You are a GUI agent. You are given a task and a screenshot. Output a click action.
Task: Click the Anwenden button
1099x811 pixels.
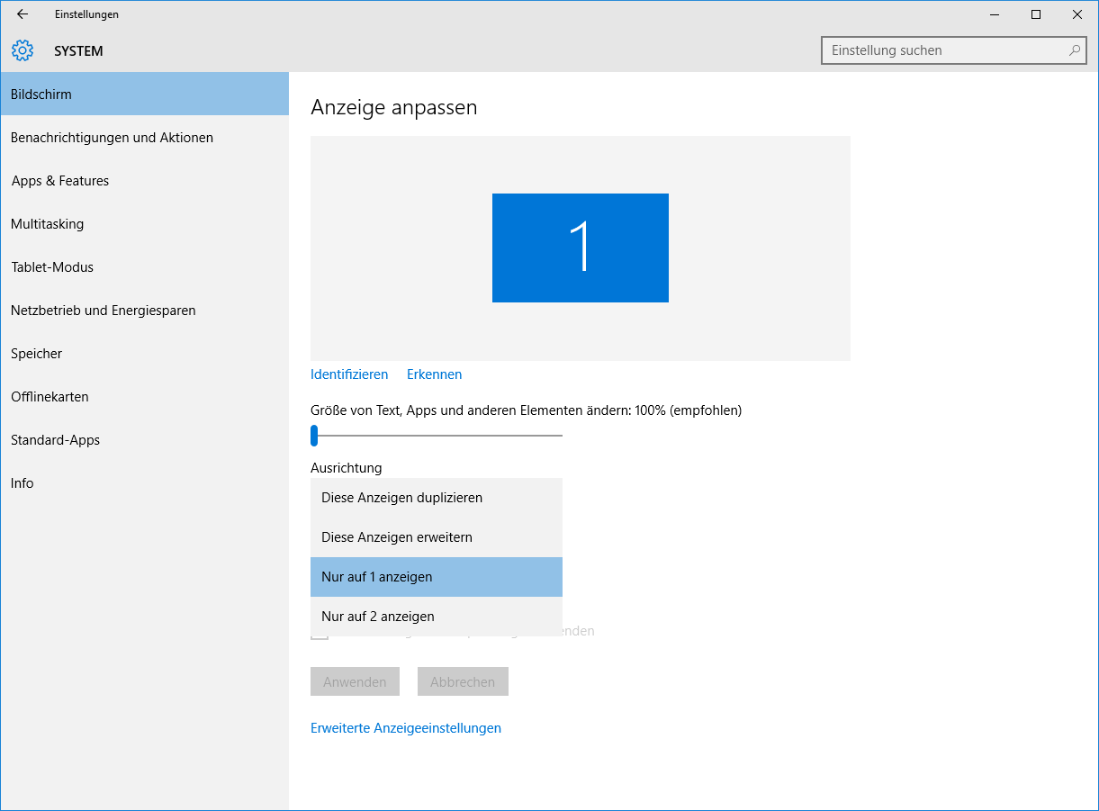tap(355, 681)
